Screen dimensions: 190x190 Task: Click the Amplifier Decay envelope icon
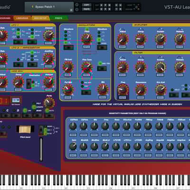coord(140,29)
